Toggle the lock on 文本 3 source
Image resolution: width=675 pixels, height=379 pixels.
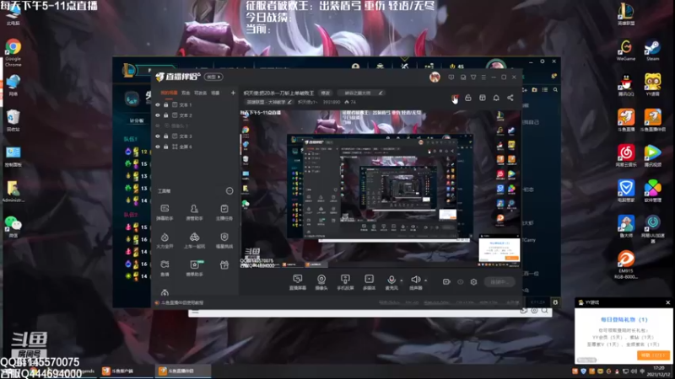click(165, 136)
